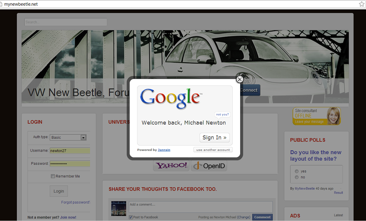Toggle Post to Facebook checkbox
Image resolution: width=366 pixels, height=221 pixels.
(x=131, y=217)
